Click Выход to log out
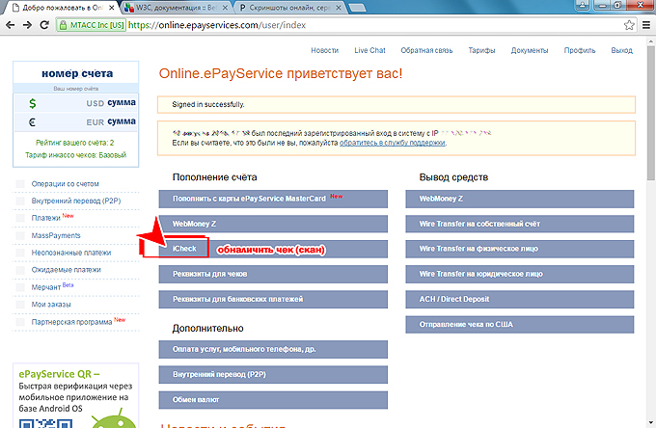This screenshot has width=656, height=428. (x=621, y=50)
